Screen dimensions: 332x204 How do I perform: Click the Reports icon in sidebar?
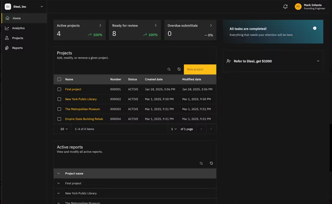pos(7,48)
